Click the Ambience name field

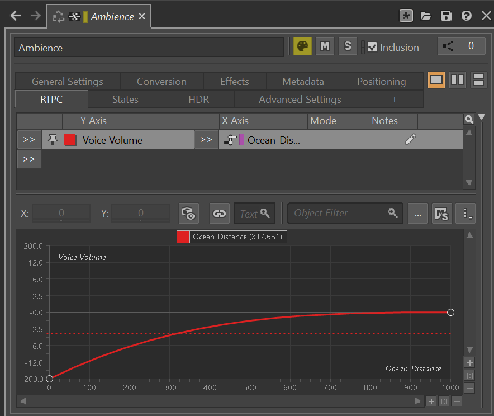(x=149, y=48)
